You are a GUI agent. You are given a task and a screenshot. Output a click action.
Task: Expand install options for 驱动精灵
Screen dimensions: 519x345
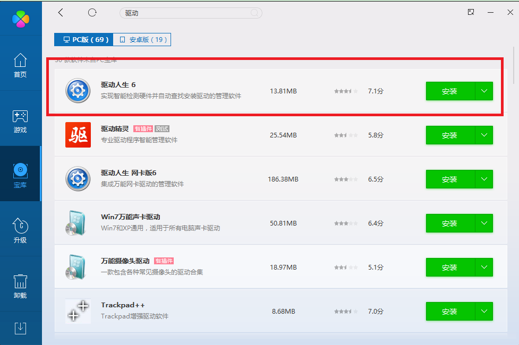click(484, 135)
